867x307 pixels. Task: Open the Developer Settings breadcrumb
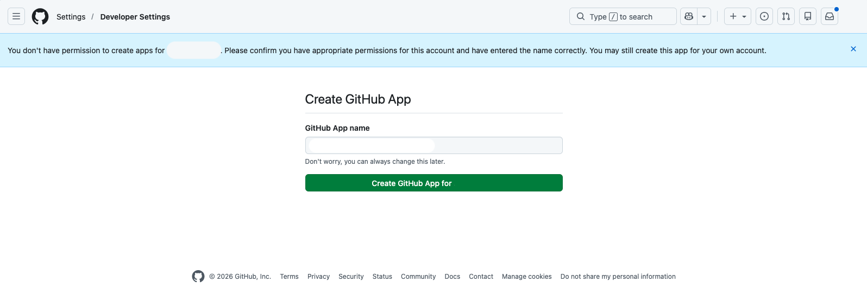point(135,17)
